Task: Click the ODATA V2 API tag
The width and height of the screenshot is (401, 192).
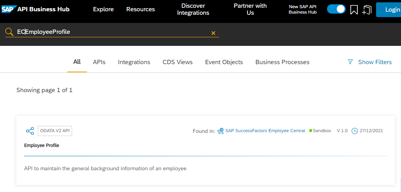Action: coord(55,131)
